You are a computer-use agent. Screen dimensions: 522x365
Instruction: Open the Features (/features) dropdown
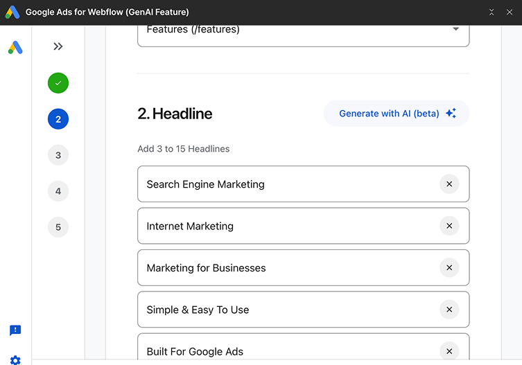(303, 30)
